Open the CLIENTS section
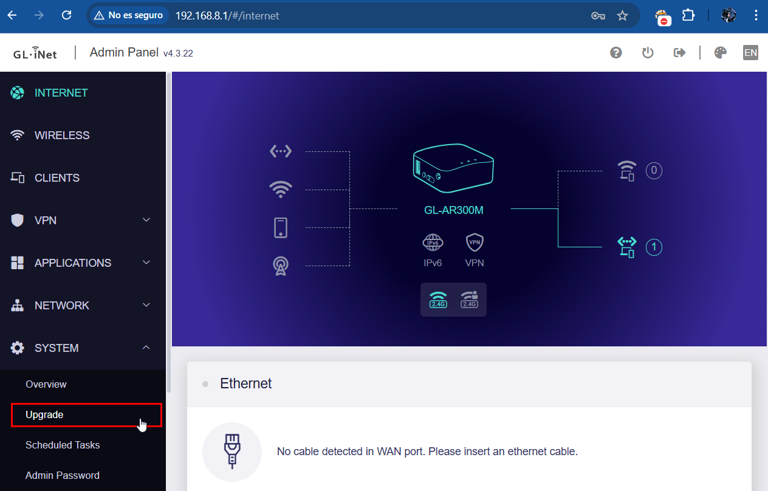 (x=57, y=178)
